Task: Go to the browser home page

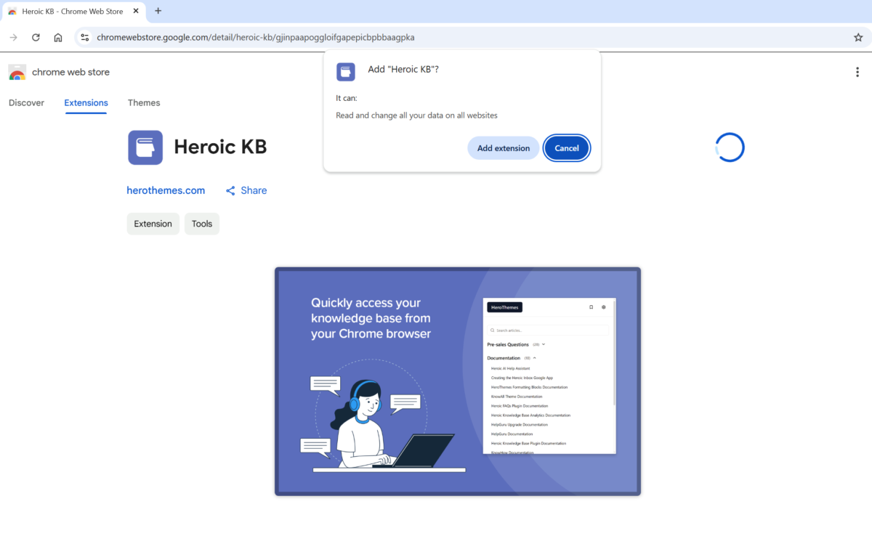Action: [x=58, y=37]
